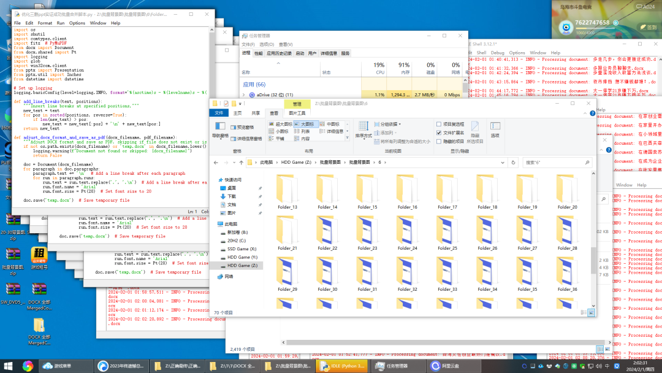
Task: Click the Explorer help question mark icon
Action: pos(592,113)
